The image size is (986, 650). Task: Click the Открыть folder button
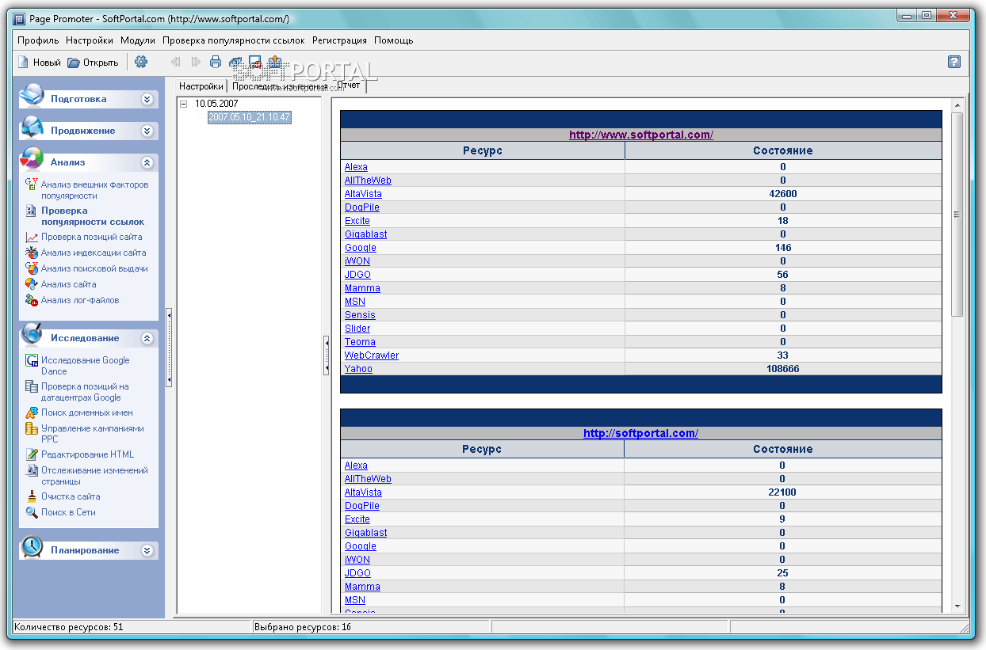(93, 62)
